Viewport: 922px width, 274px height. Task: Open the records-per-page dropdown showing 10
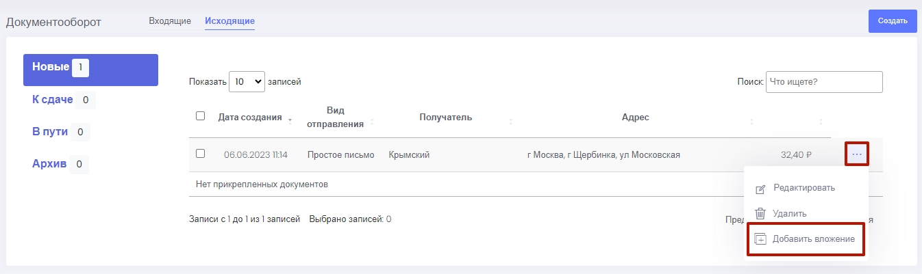[x=247, y=82]
